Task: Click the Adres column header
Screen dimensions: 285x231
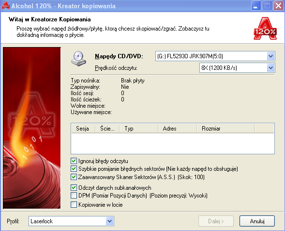Action: 177,129
